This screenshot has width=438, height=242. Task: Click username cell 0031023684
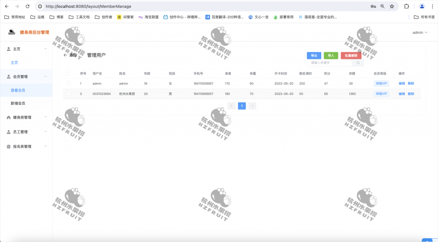pos(102,94)
